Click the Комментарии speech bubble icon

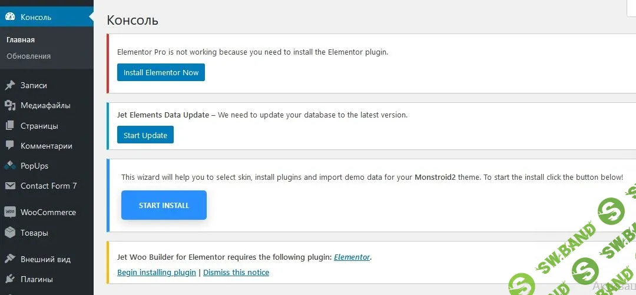coord(10,146)
